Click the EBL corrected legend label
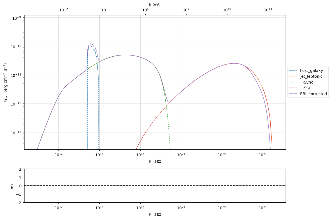 coord(313,94)
